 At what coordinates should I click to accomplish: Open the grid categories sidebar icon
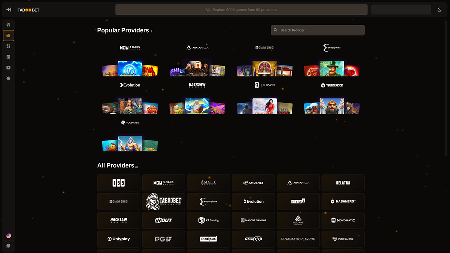pyautogui.click(x=8, y=46)
